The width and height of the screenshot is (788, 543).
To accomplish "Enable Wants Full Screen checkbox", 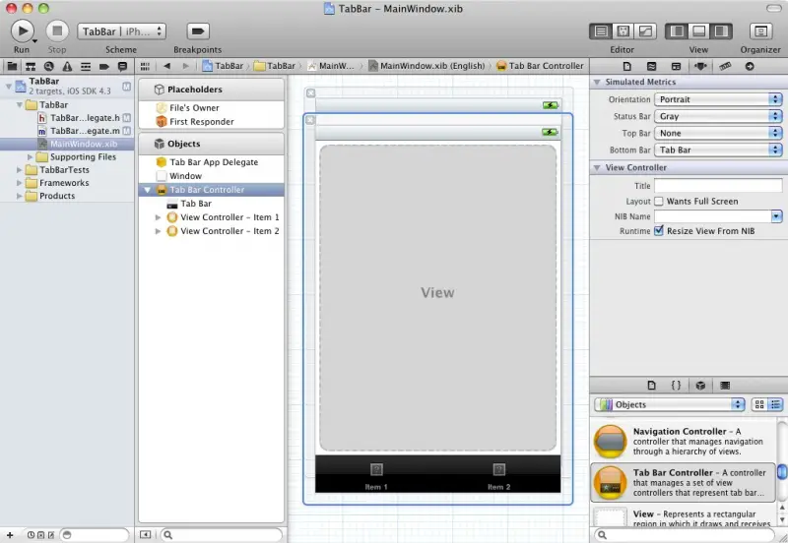I will [x=659, y=202].
